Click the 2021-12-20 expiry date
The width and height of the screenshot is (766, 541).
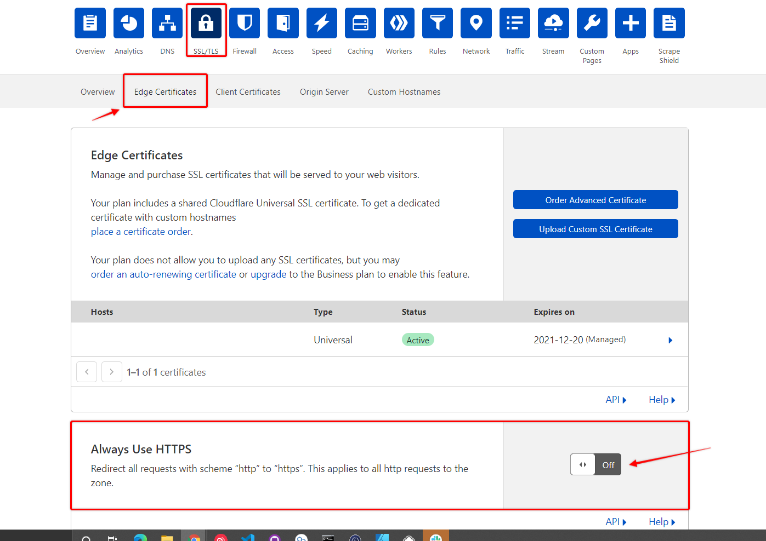click(558, 340)
